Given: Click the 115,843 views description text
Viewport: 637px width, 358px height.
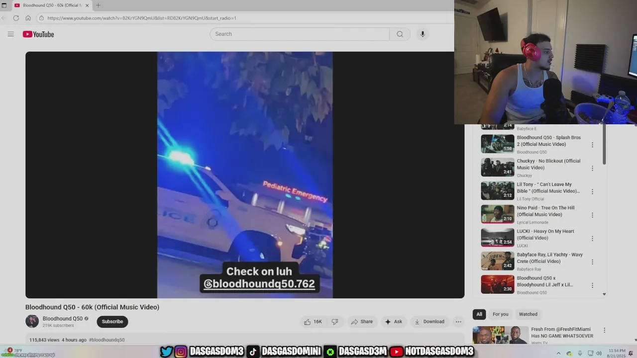Looking at the screenshot, I should (44, 340).
